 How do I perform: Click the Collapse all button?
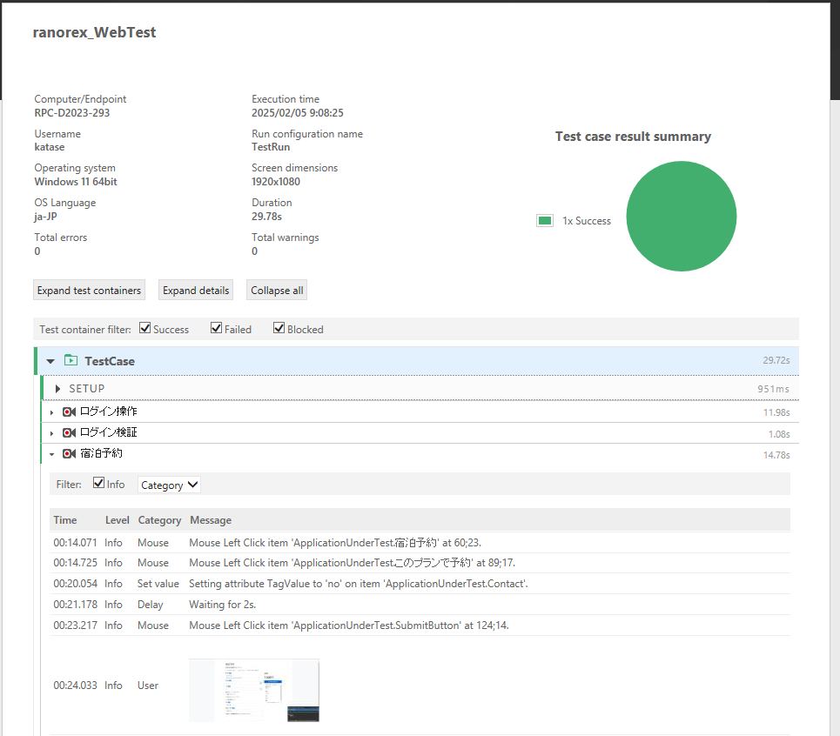coord(276,290)
